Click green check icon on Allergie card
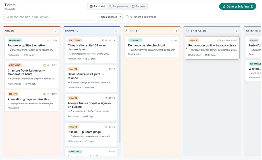Image resolution: width=262 pixels, height=160 pixels. click(106, 98)
